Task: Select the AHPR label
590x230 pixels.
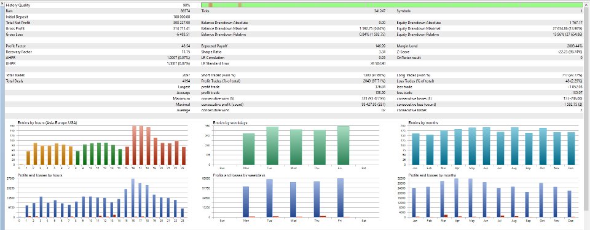Action: click(x=10, y=58)
